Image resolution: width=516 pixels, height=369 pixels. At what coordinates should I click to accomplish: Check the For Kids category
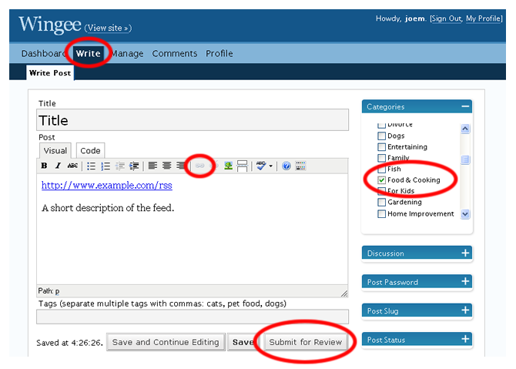click(381, 191)
